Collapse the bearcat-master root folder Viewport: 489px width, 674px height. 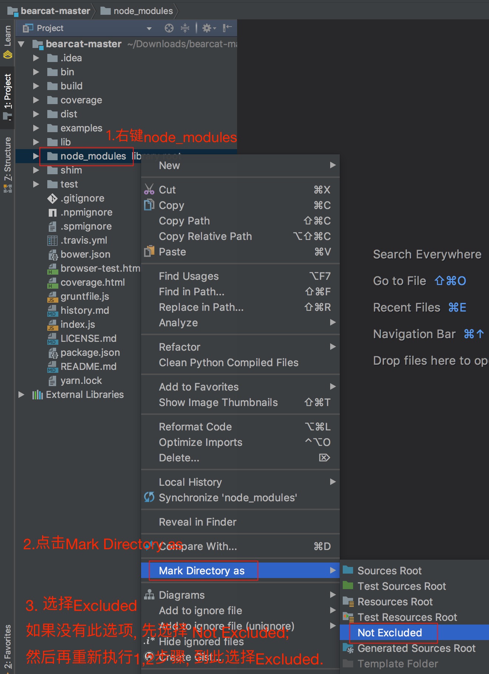pos(21,44)
